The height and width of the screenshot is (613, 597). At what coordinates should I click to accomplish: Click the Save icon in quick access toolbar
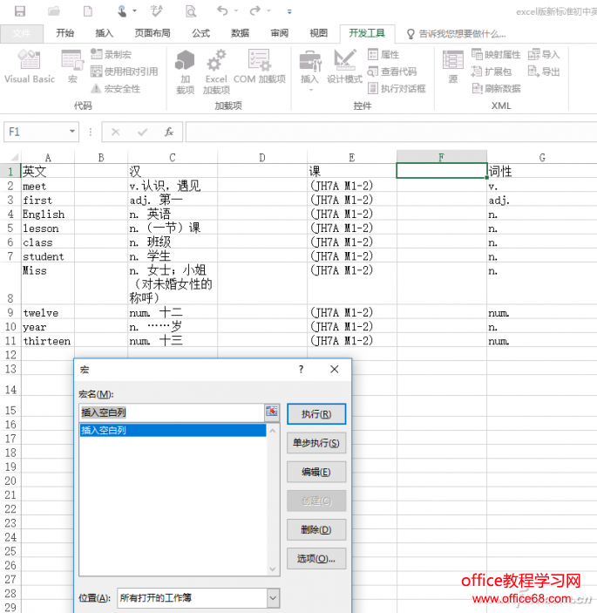point(20,11)
